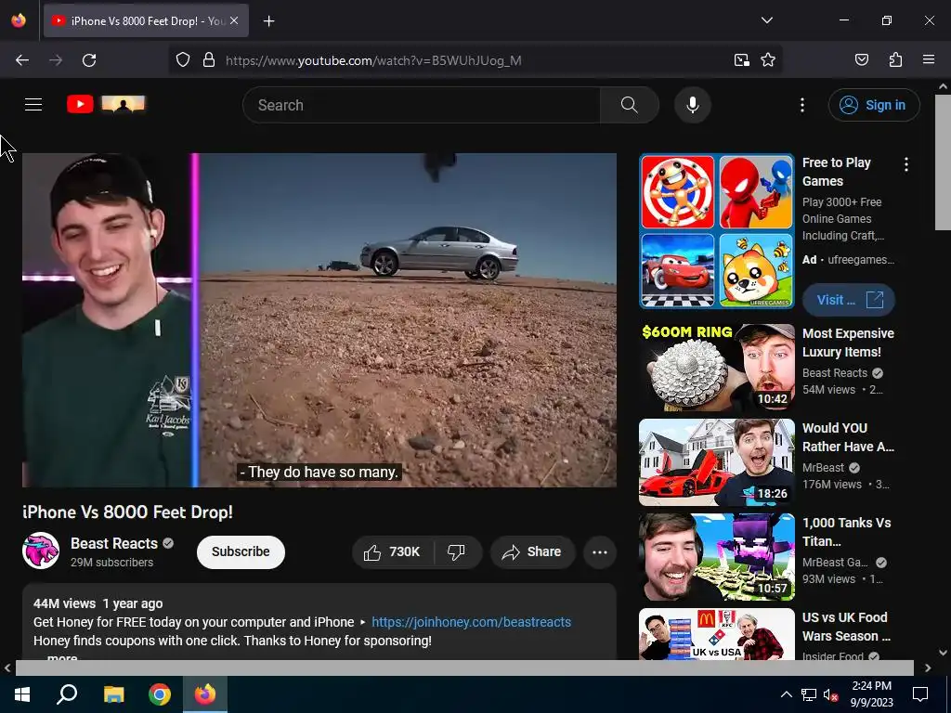Open Windows Start menu
951x713 pixels.
pyautogui.click(x=22, y=694)
